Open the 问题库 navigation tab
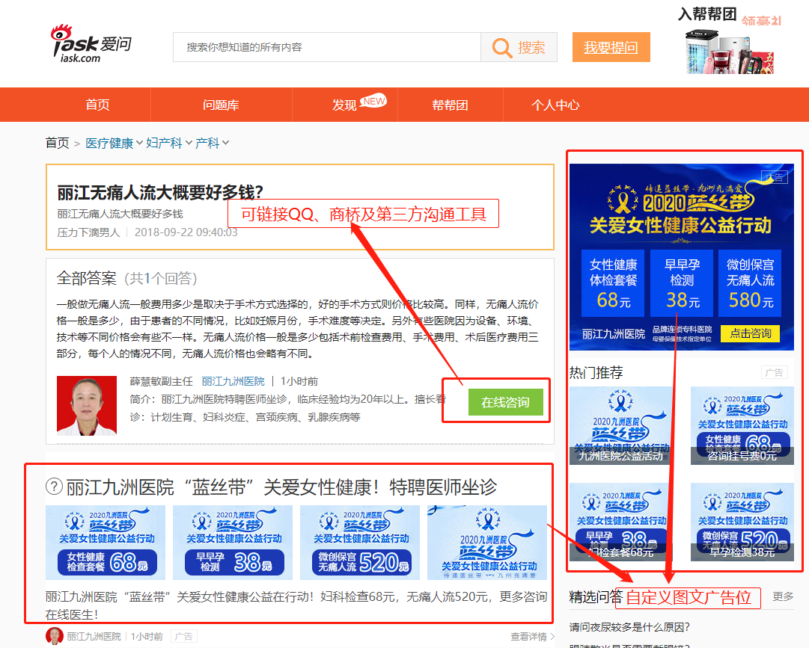Screen dimensions: 809x648 click(221, 105)
